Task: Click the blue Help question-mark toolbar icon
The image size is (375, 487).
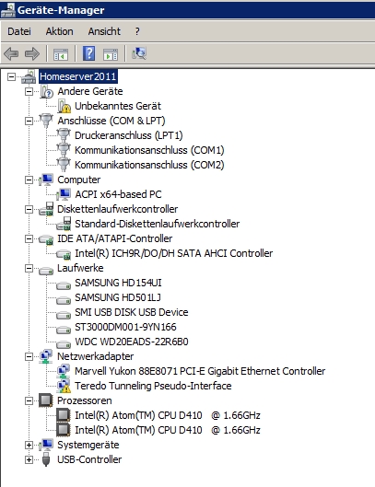Action: pyautogui.click(x=89, y=53)
